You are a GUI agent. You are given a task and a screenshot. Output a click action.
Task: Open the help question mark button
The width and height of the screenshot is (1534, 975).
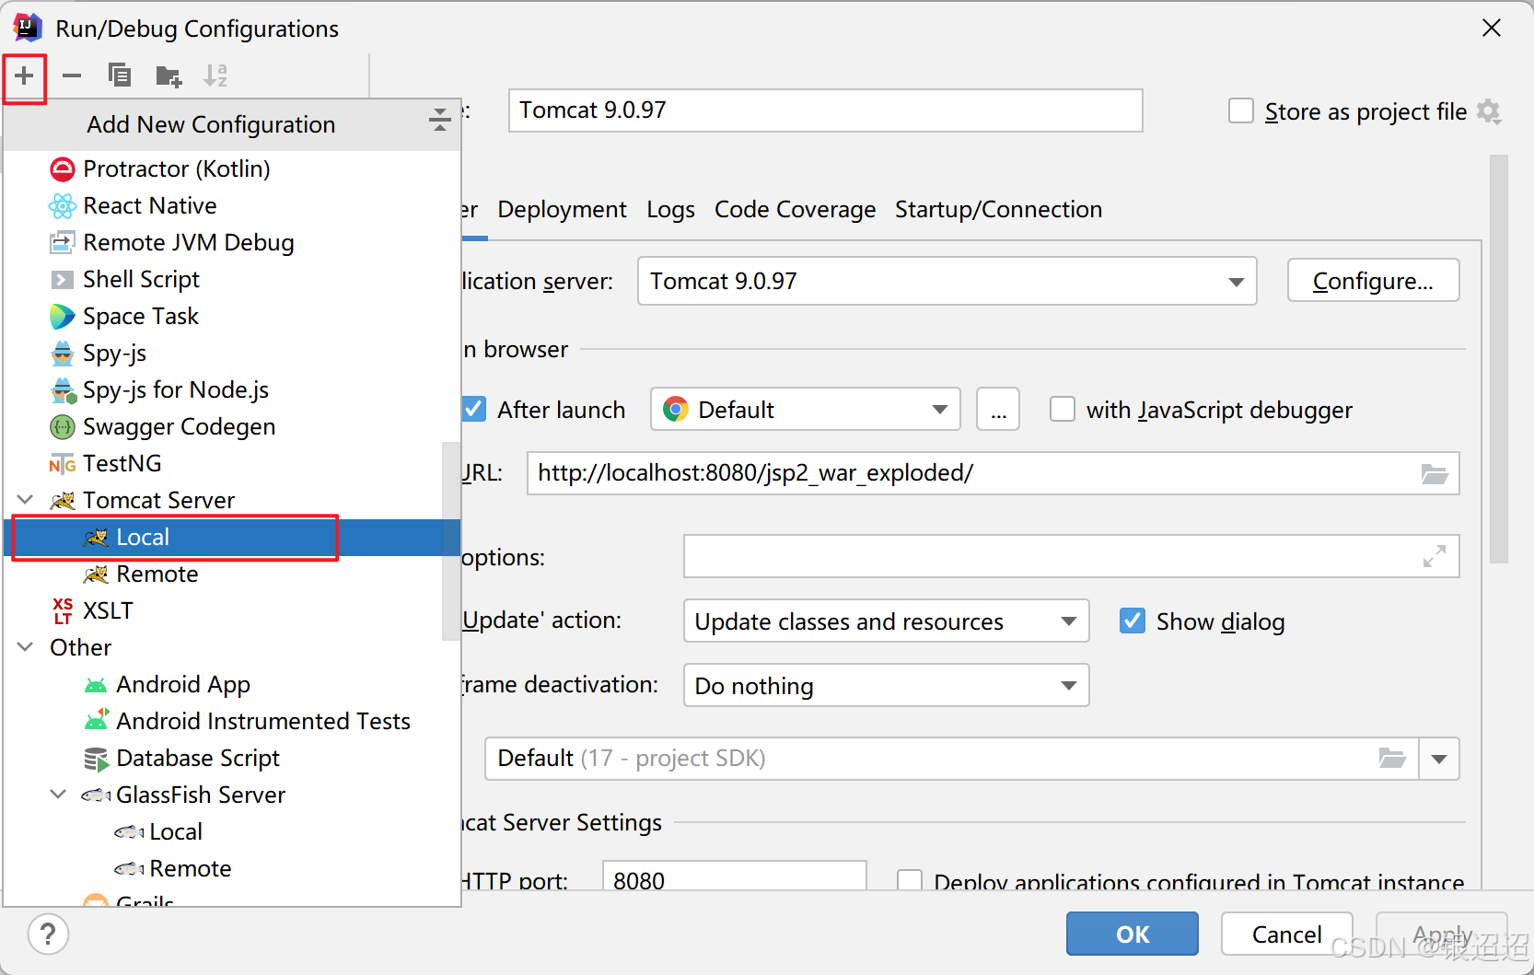coord(48,934)
